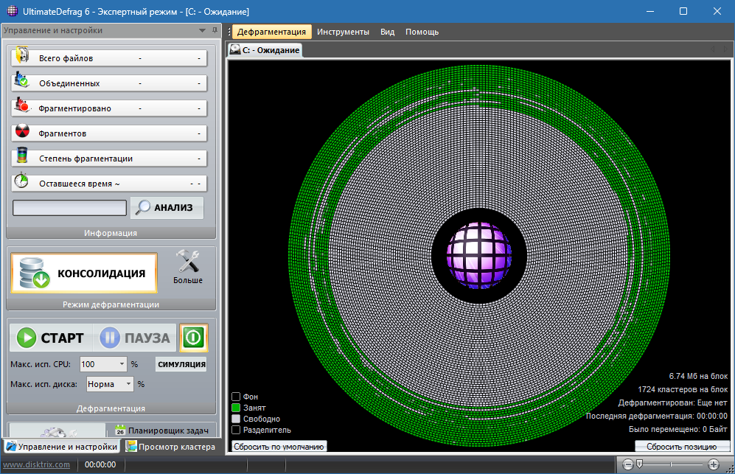735x474 pixels.
Task: Click the АНАЛИЗ button
Action: pos(167,207)
